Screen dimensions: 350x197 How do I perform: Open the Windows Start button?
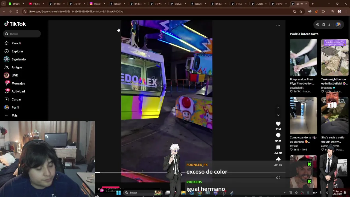[118, 193]
